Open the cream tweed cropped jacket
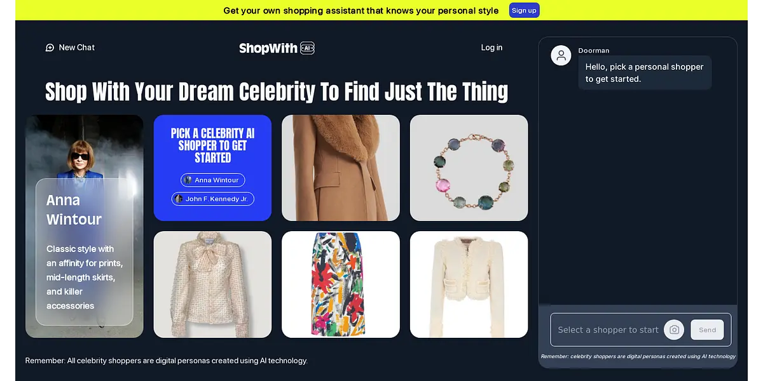 click(x=469, y=284)
